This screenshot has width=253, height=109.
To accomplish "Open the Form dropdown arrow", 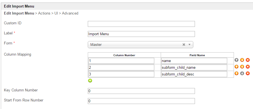I will click(190, 45).
